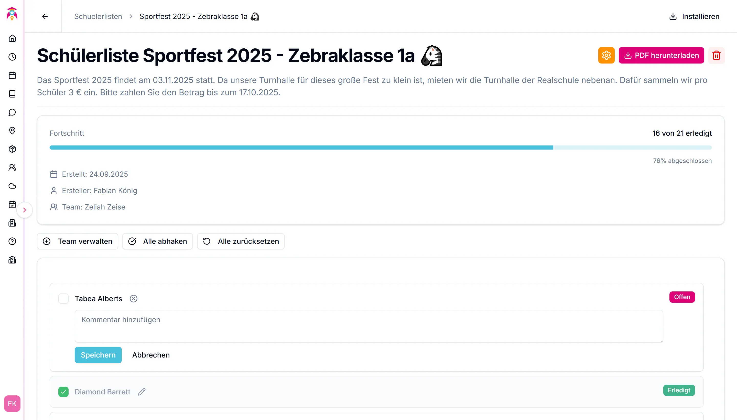Toggle the 'Offen' status badge for Tabea Alberts
The width and height of the screenshot is (737, 420).
pyautogui.click(x=682, y=297)
